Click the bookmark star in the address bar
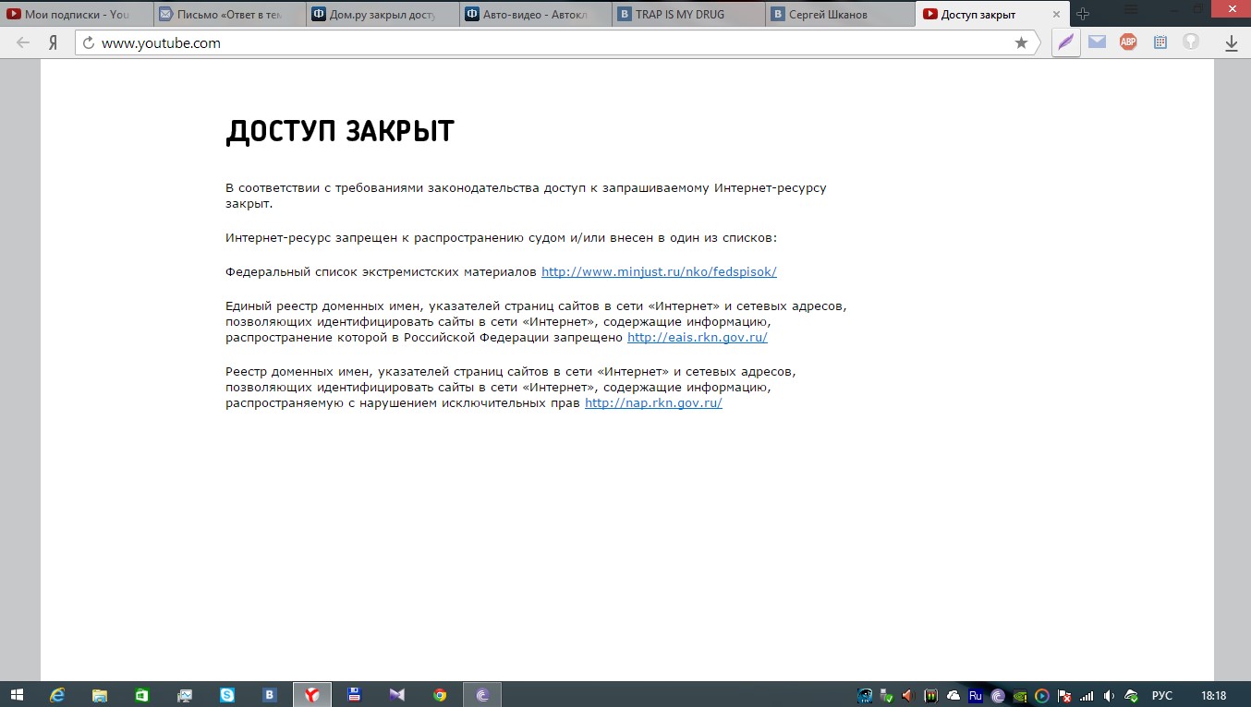Image resolution: width=1251 pixels, height=707 pixels. tap(1021, 42)
